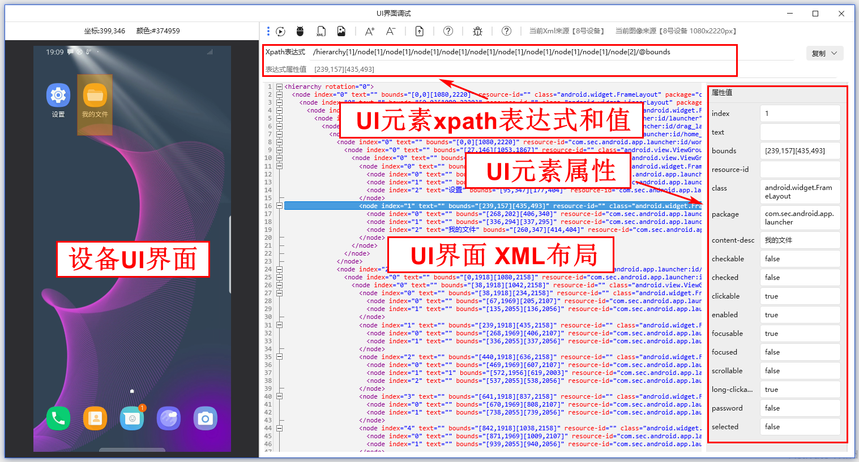Collapse the node on line 2
859x462 pixels.
pyautogui.click(x=279, y=94)
